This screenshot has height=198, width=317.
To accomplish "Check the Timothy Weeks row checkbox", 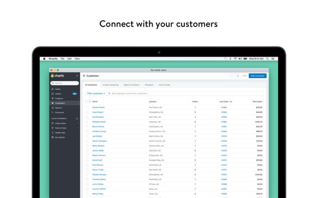I will pos(87,179).
